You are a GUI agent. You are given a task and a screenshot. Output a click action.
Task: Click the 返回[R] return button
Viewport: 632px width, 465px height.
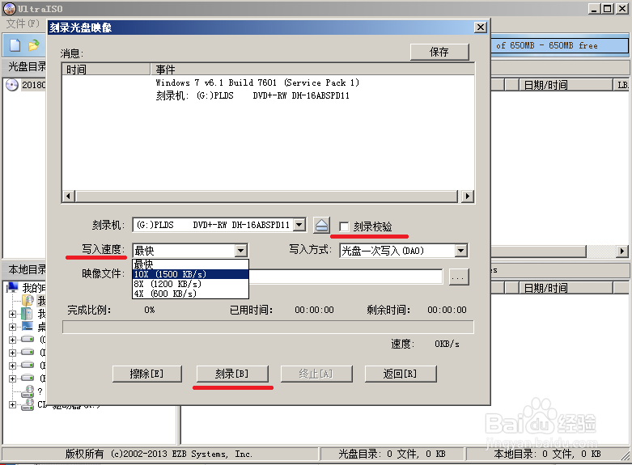click(400, 374)
